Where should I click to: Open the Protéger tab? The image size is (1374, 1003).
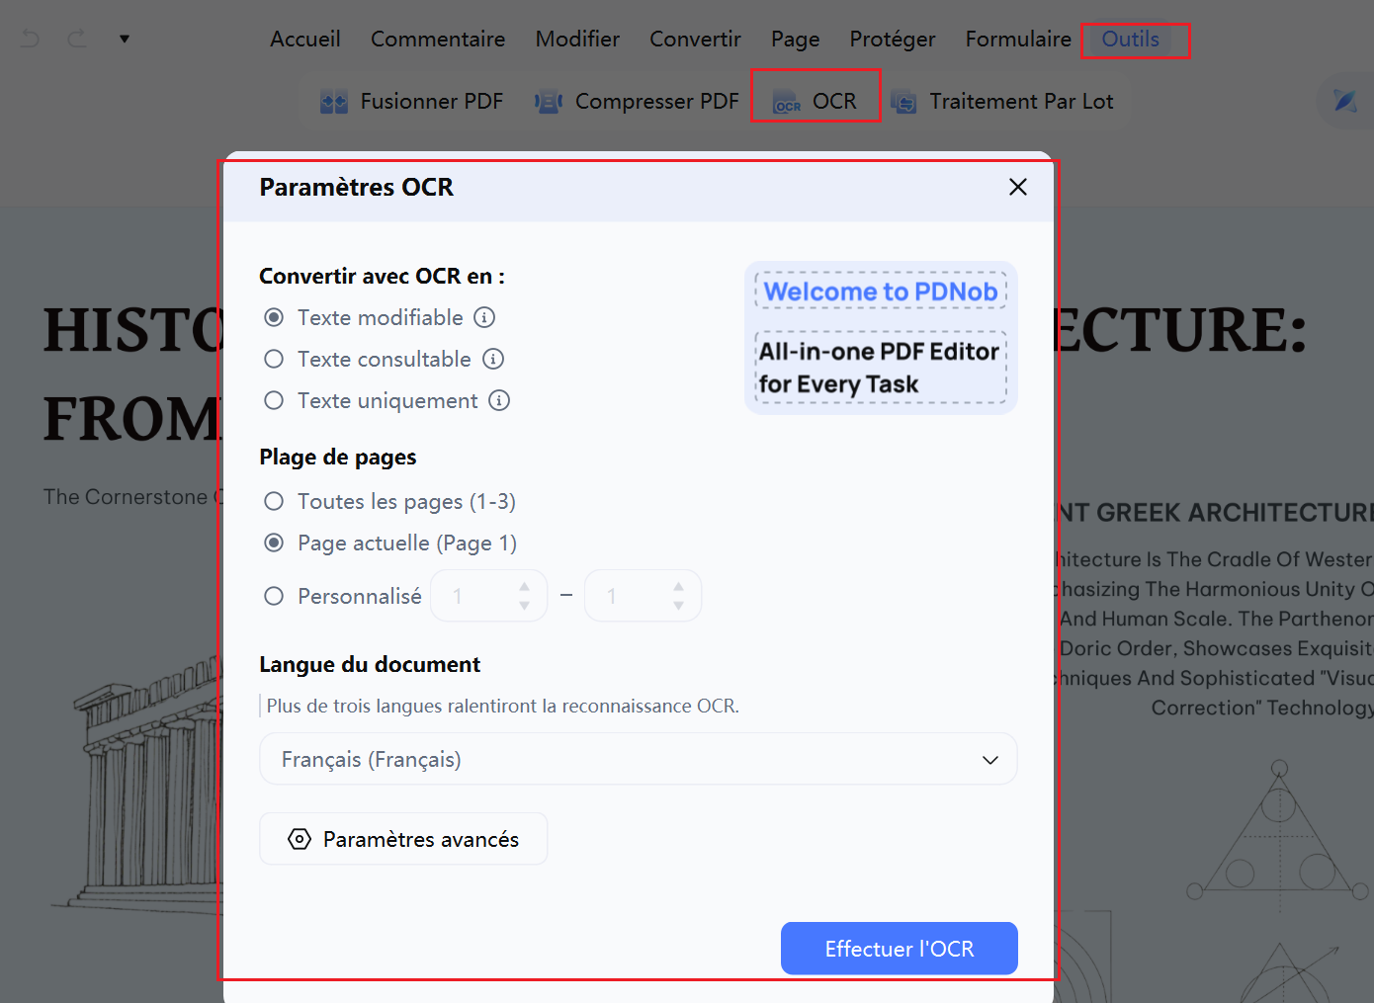click(893, 39)
